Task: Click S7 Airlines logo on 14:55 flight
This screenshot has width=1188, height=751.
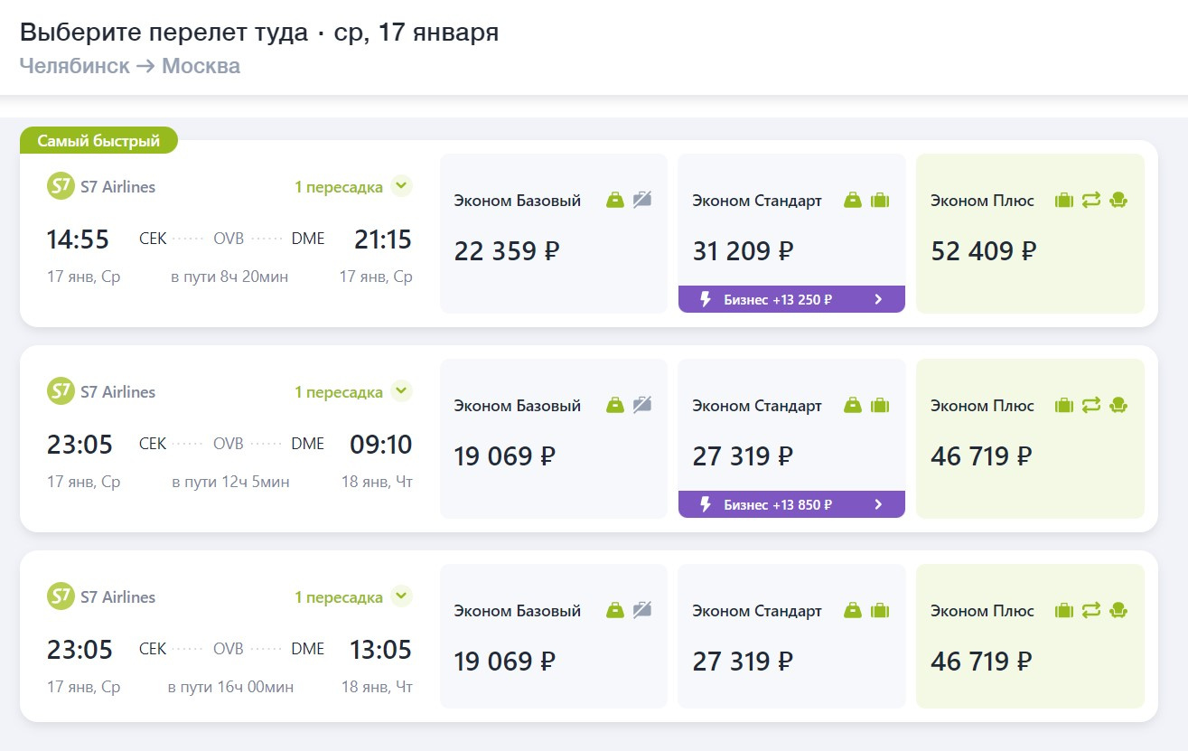Action: 61,187
